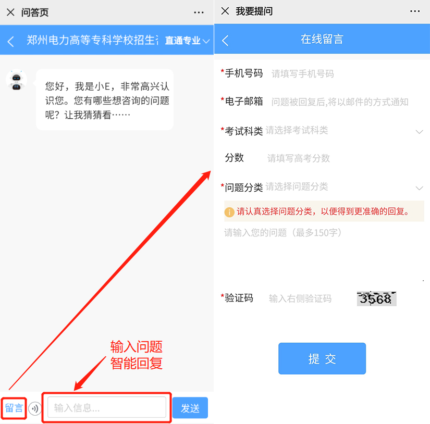The image size is (430, 424).
Task: Open the 留言 message link
Action: (14, 408)
